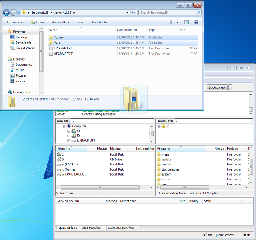This screenshot has width=256, height=240.
Task: Toggle the preview pane icon
Action: coord(186,22)
